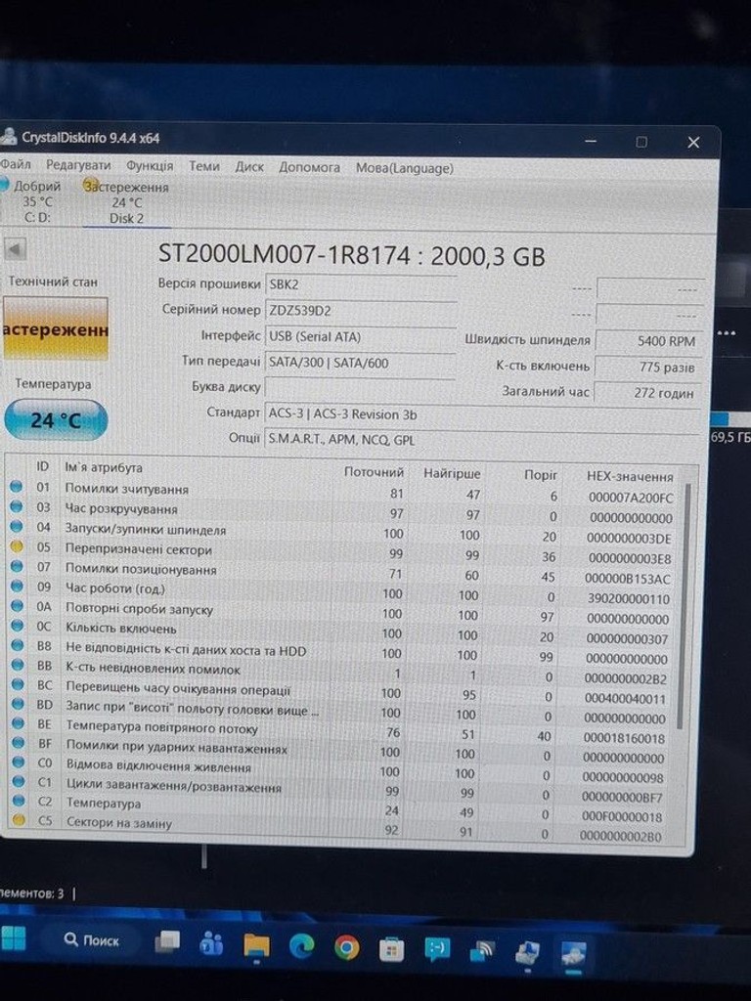Click status dot of Повторні спроби запуску row

17,606
